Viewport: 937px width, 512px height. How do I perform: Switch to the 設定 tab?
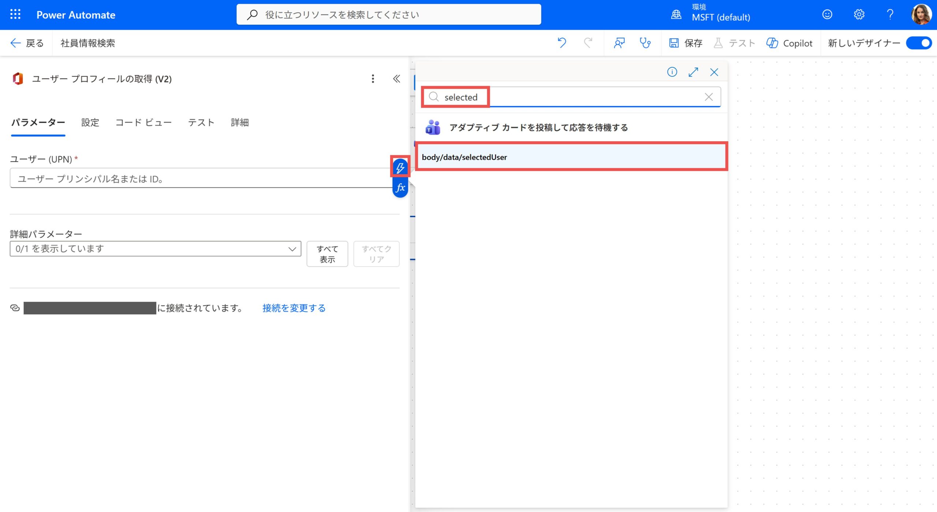pyautogui.click(x=90, y=123)
